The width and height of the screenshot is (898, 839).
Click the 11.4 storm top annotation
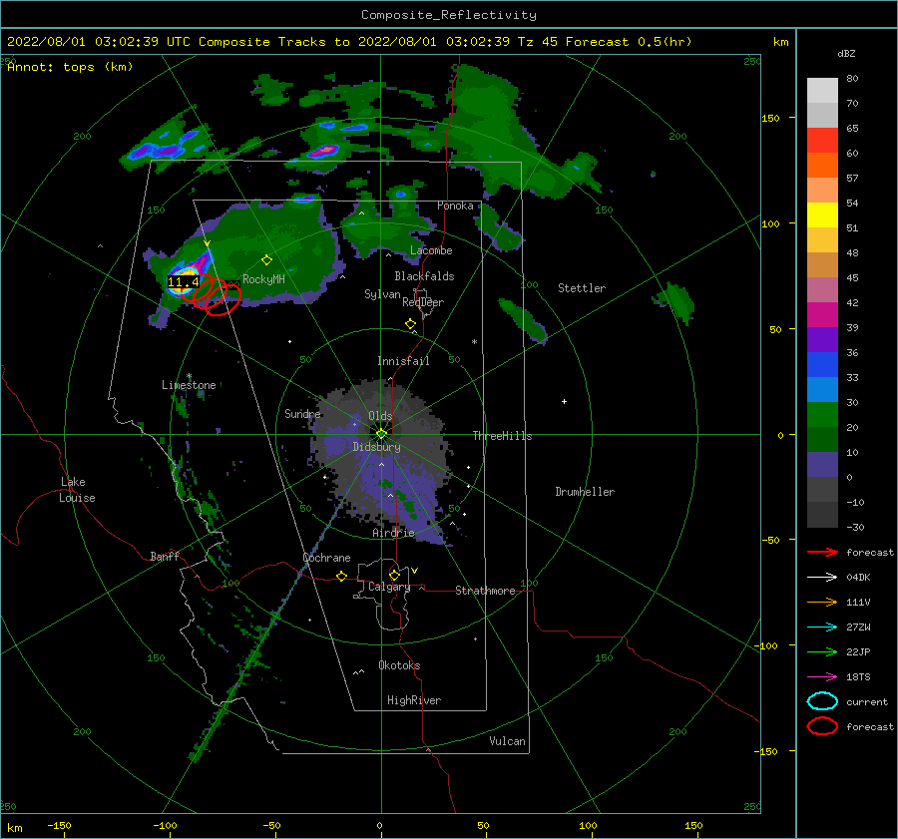click(184, 281)
